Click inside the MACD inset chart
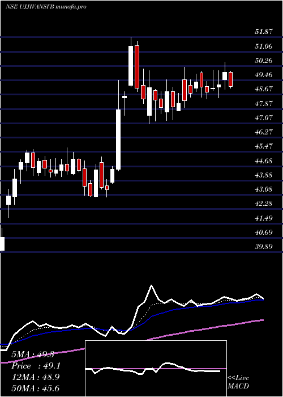The width and height of the screenshot is (283, 397). [156, 369]
